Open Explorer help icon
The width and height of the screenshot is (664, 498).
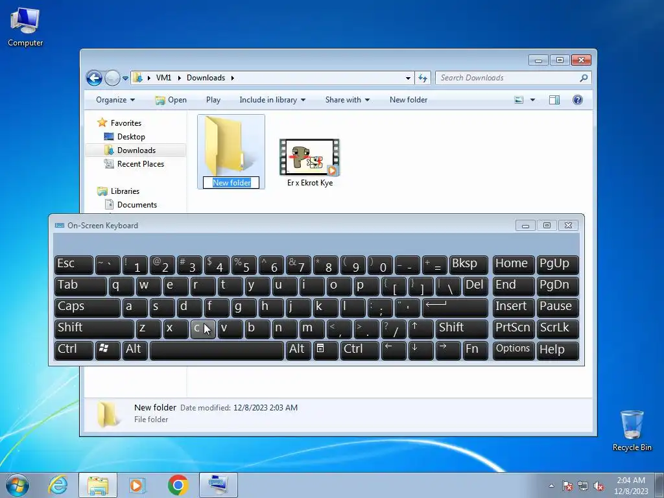click(578, 100)
